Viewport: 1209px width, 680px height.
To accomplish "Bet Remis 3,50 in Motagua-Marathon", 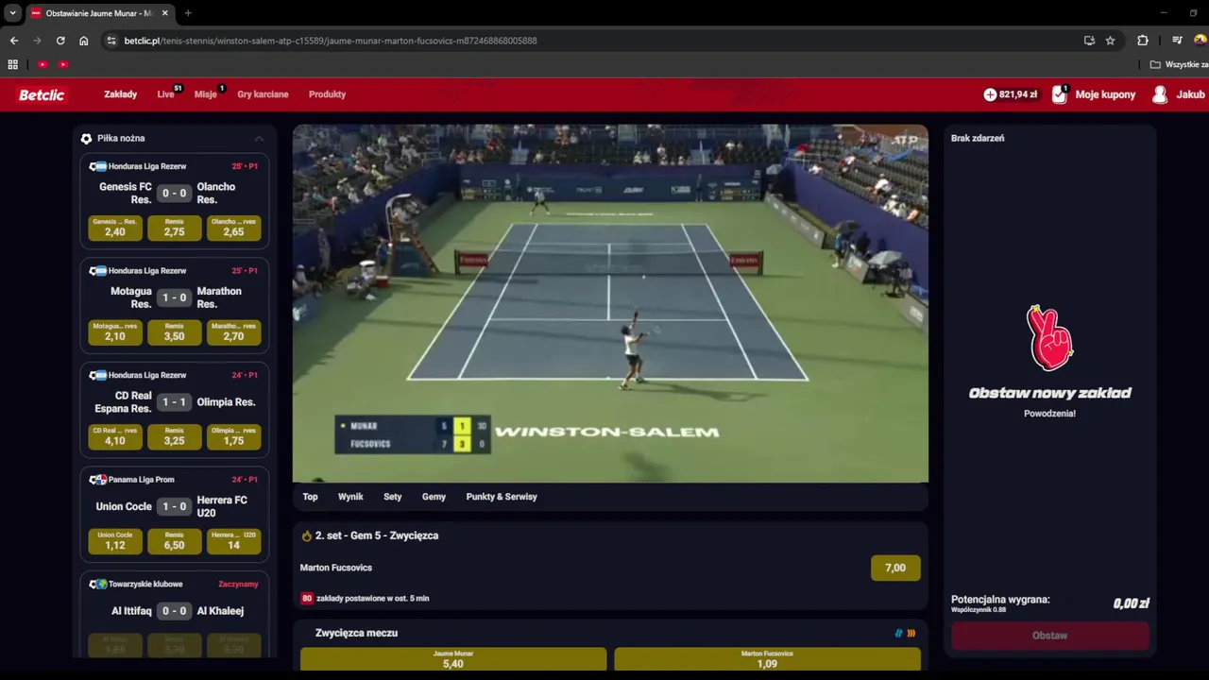I will click(x=174, y=331).
